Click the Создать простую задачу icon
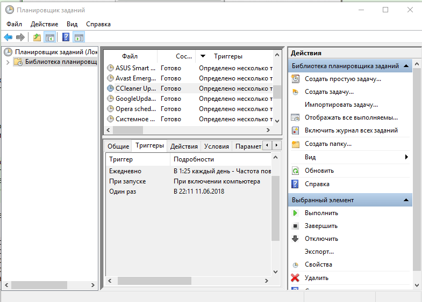 tap(295, 79)
